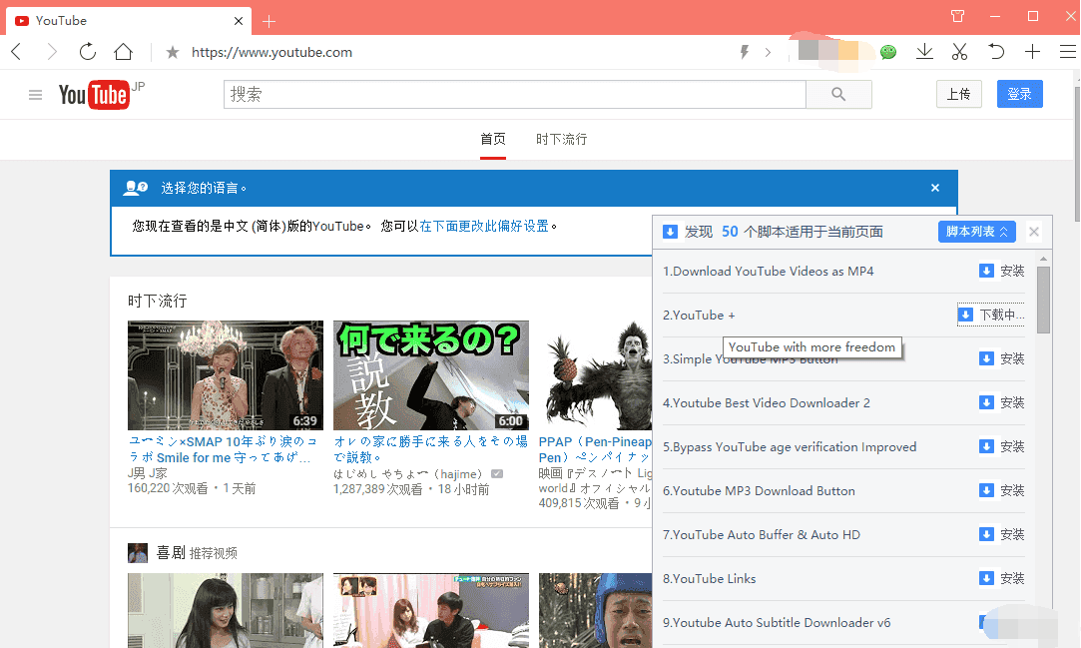Click script name 6.Youtube MP3 Download Button
This screenshot has width=1081, height=648.
click(759, 491)
